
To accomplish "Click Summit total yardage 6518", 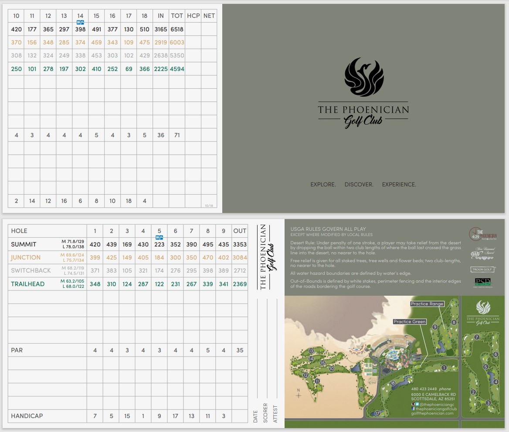I will (x=177, y=29).
